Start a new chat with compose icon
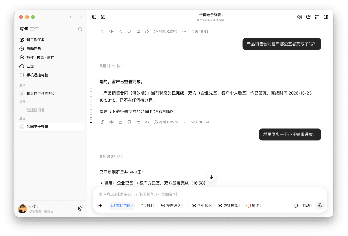The width and height of the screenshot is (348, 236). pyautogui.click(x=103, y=17)
